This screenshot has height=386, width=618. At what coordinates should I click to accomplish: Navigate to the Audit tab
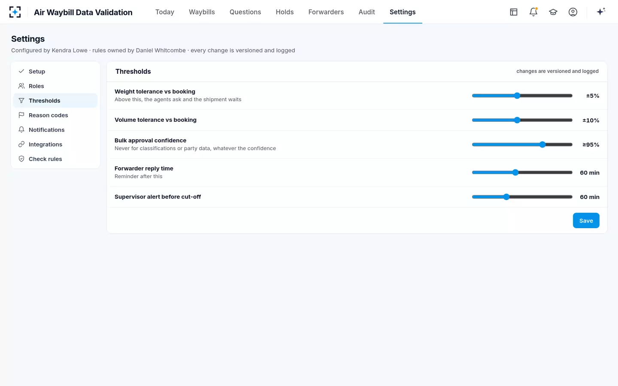click(367, 12)
